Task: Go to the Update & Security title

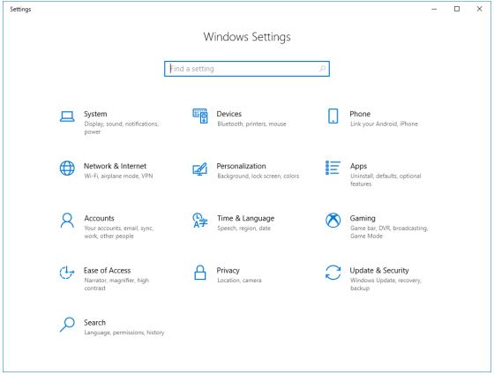Action: tap(379, 270)
